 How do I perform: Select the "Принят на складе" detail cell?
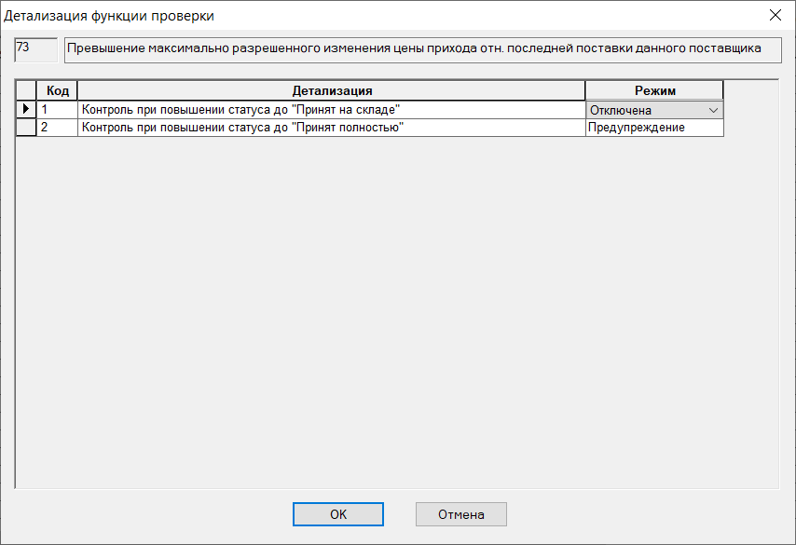(332, 110)
